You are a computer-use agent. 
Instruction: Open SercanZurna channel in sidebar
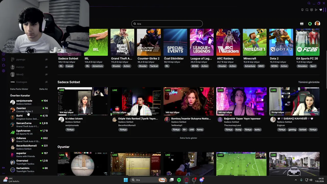(x=29, y=125)
